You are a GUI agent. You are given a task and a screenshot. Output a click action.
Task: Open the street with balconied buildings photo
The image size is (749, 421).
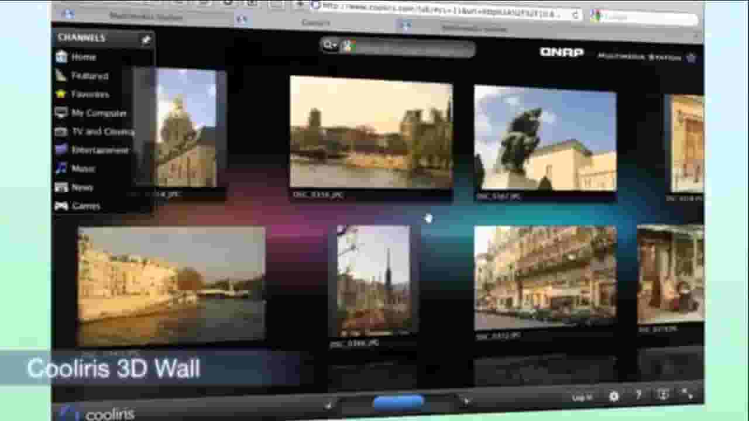[x=545, y=277]
